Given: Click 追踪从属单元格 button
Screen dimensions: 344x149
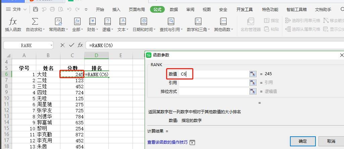Looking at the screenshot, I should click(x=302, y=29).
